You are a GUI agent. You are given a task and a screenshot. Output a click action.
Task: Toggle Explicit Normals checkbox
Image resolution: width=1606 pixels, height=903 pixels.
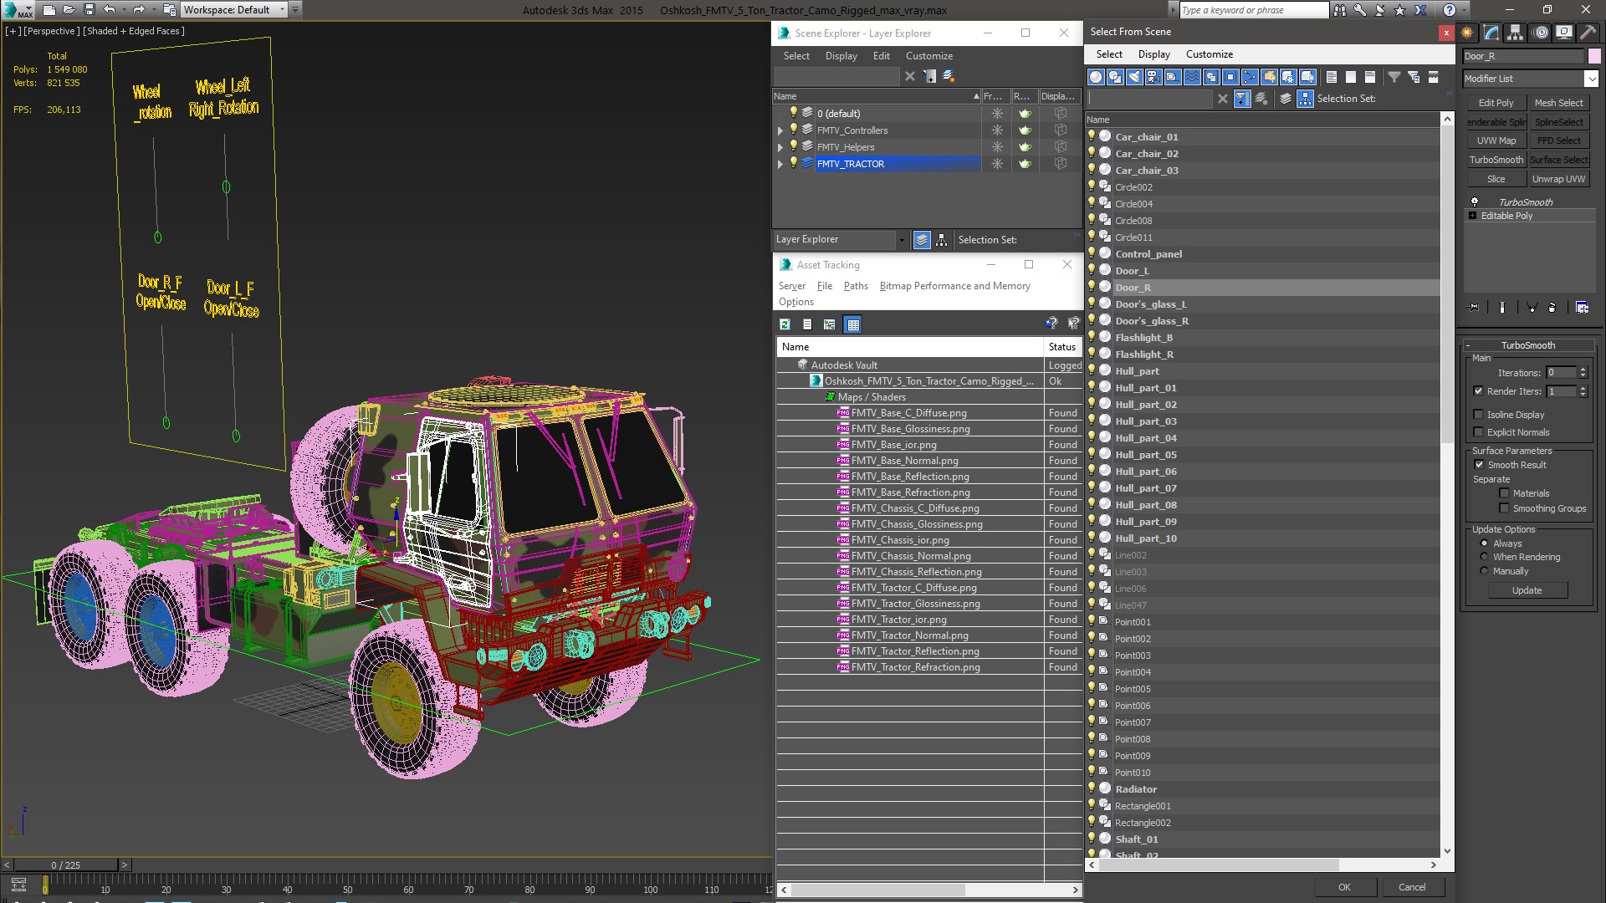[x=1478, y=432]
